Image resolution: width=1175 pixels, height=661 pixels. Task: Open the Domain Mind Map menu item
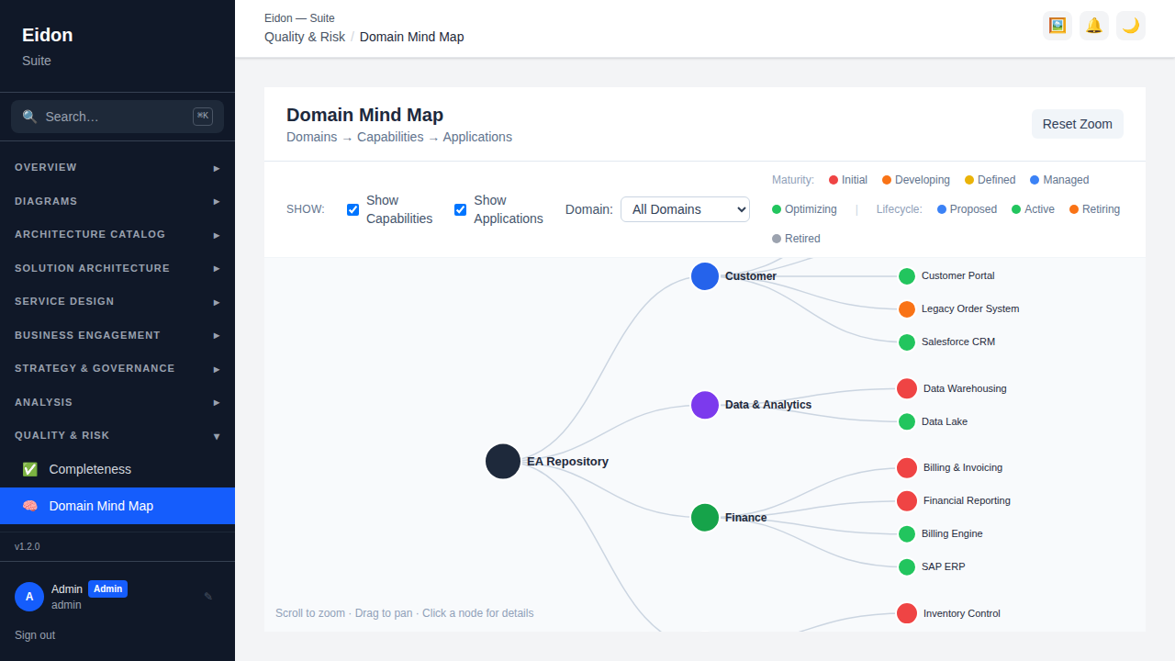click(x=117, y=506)
